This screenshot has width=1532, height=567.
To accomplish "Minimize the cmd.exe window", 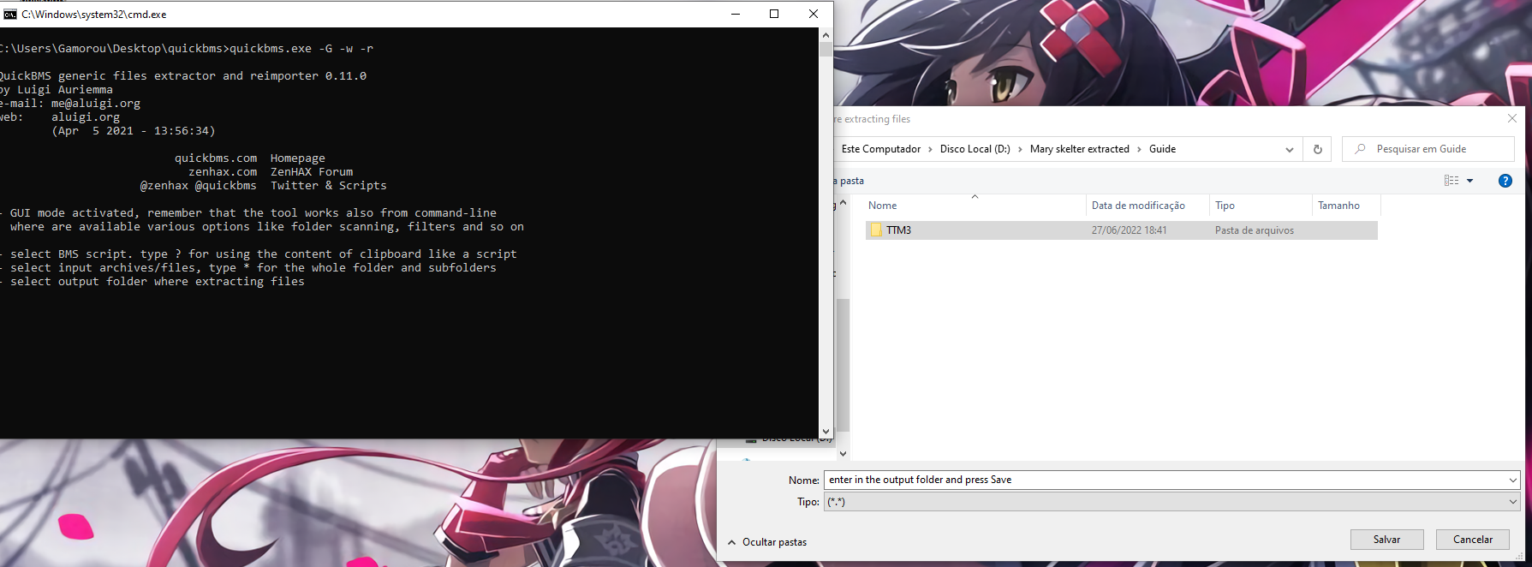I will coord(735,14).
